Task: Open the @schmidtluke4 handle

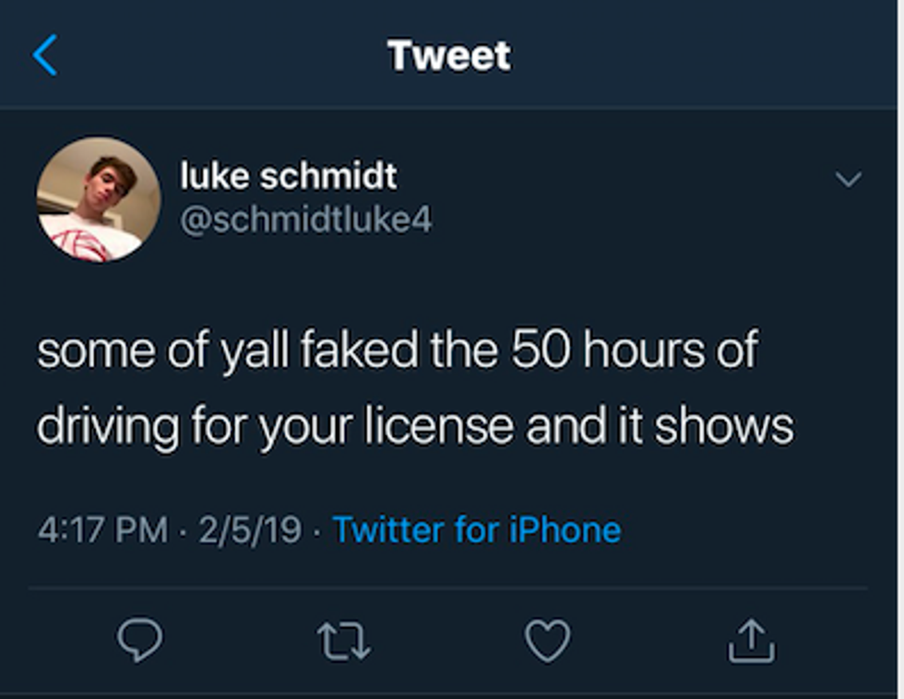Action: point(306,220)
